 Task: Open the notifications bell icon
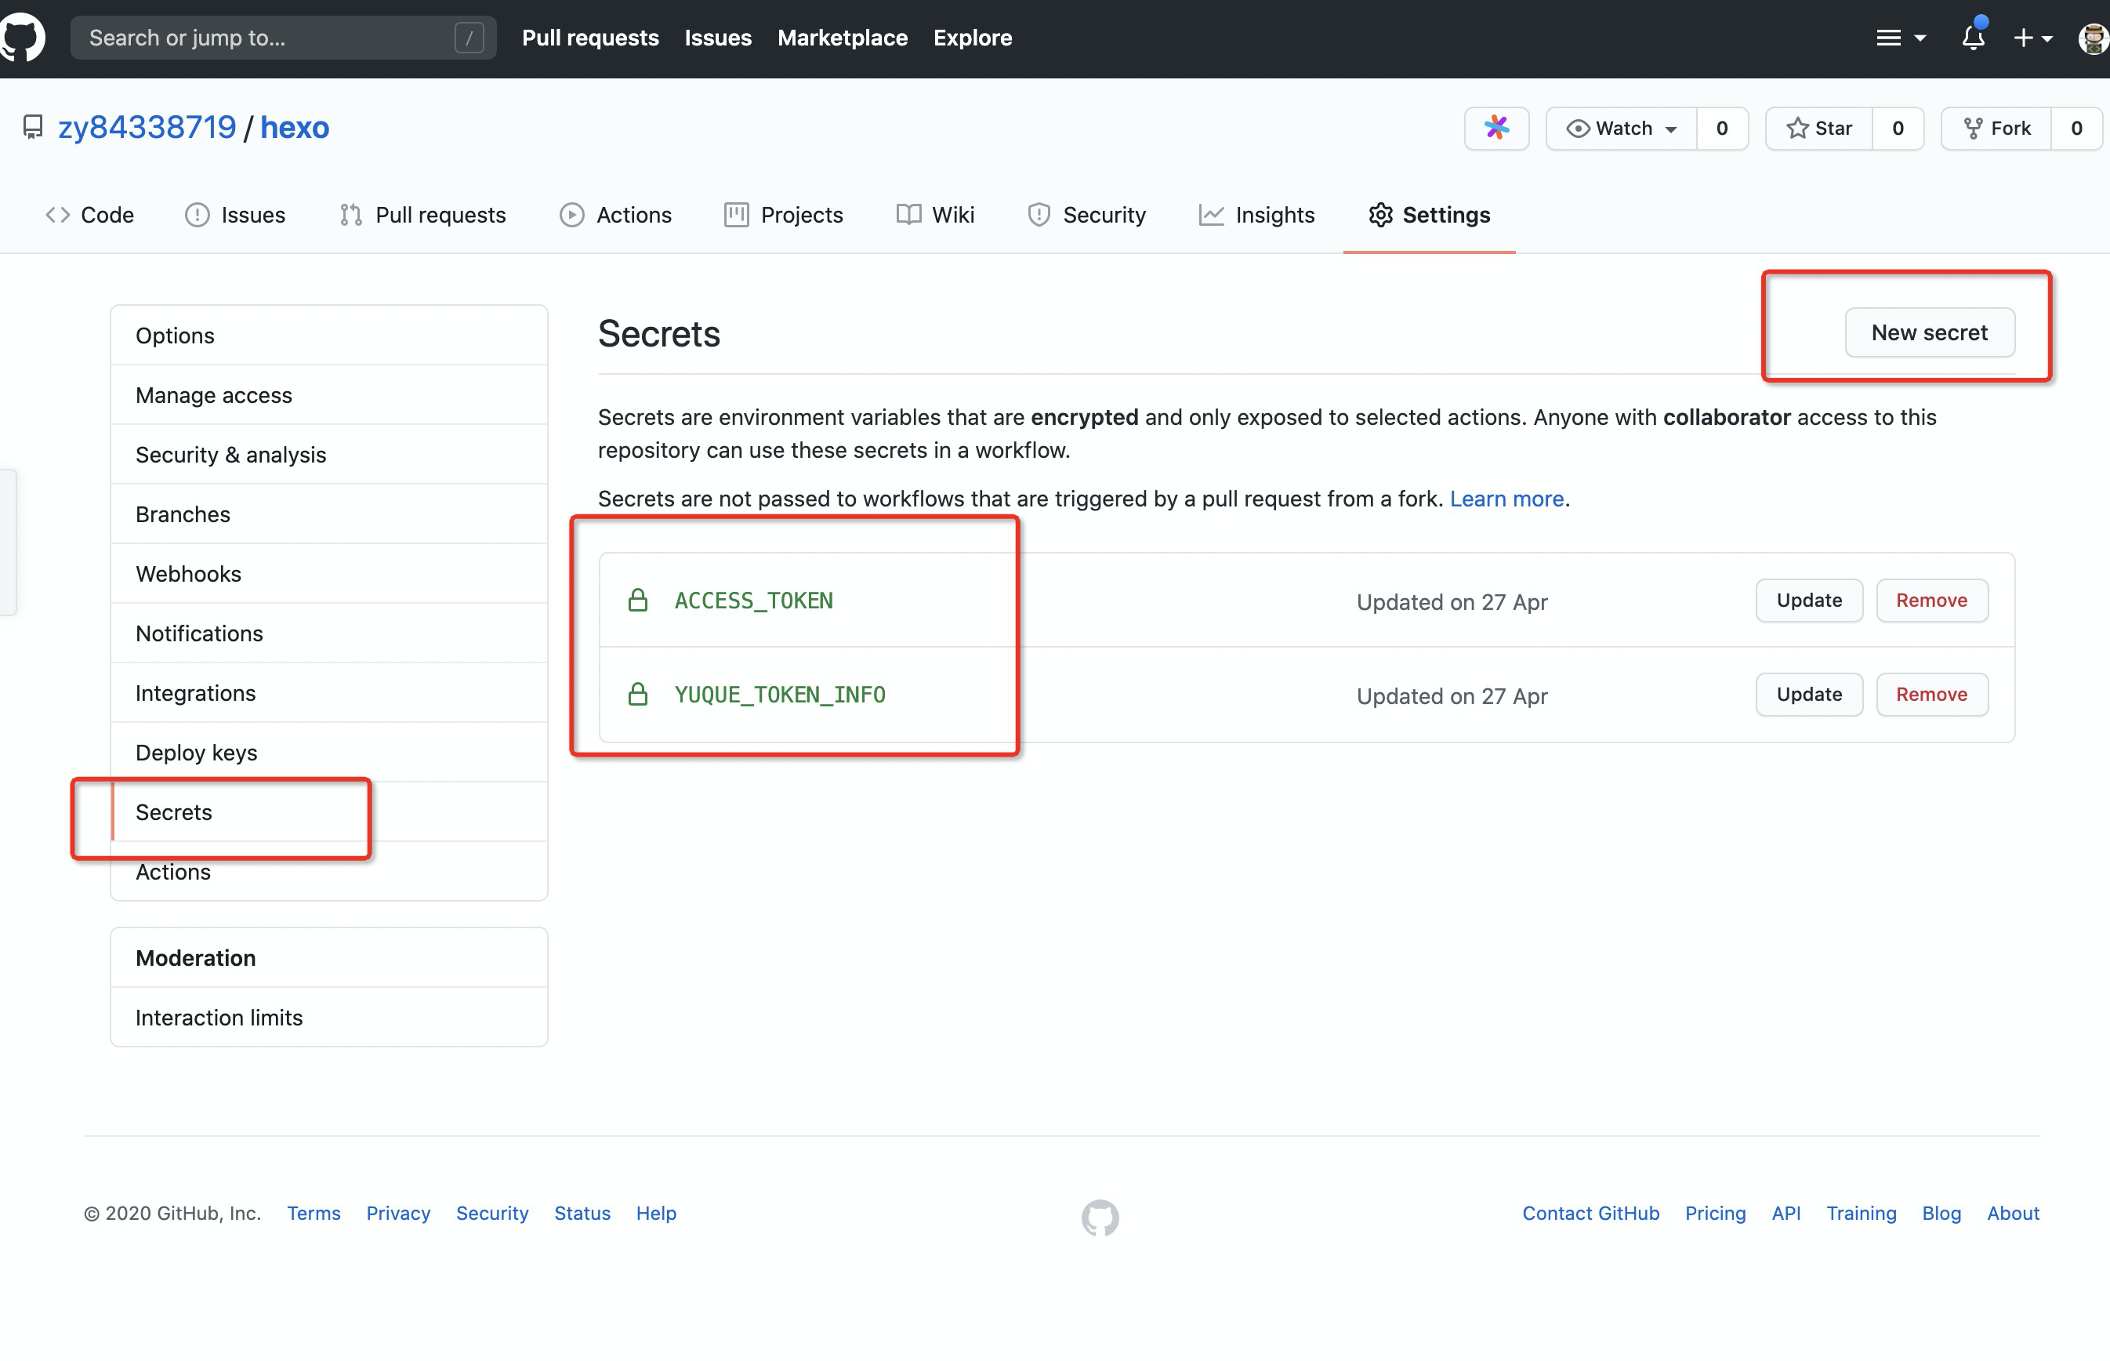pyautogui.click(x=1972, y=38)
